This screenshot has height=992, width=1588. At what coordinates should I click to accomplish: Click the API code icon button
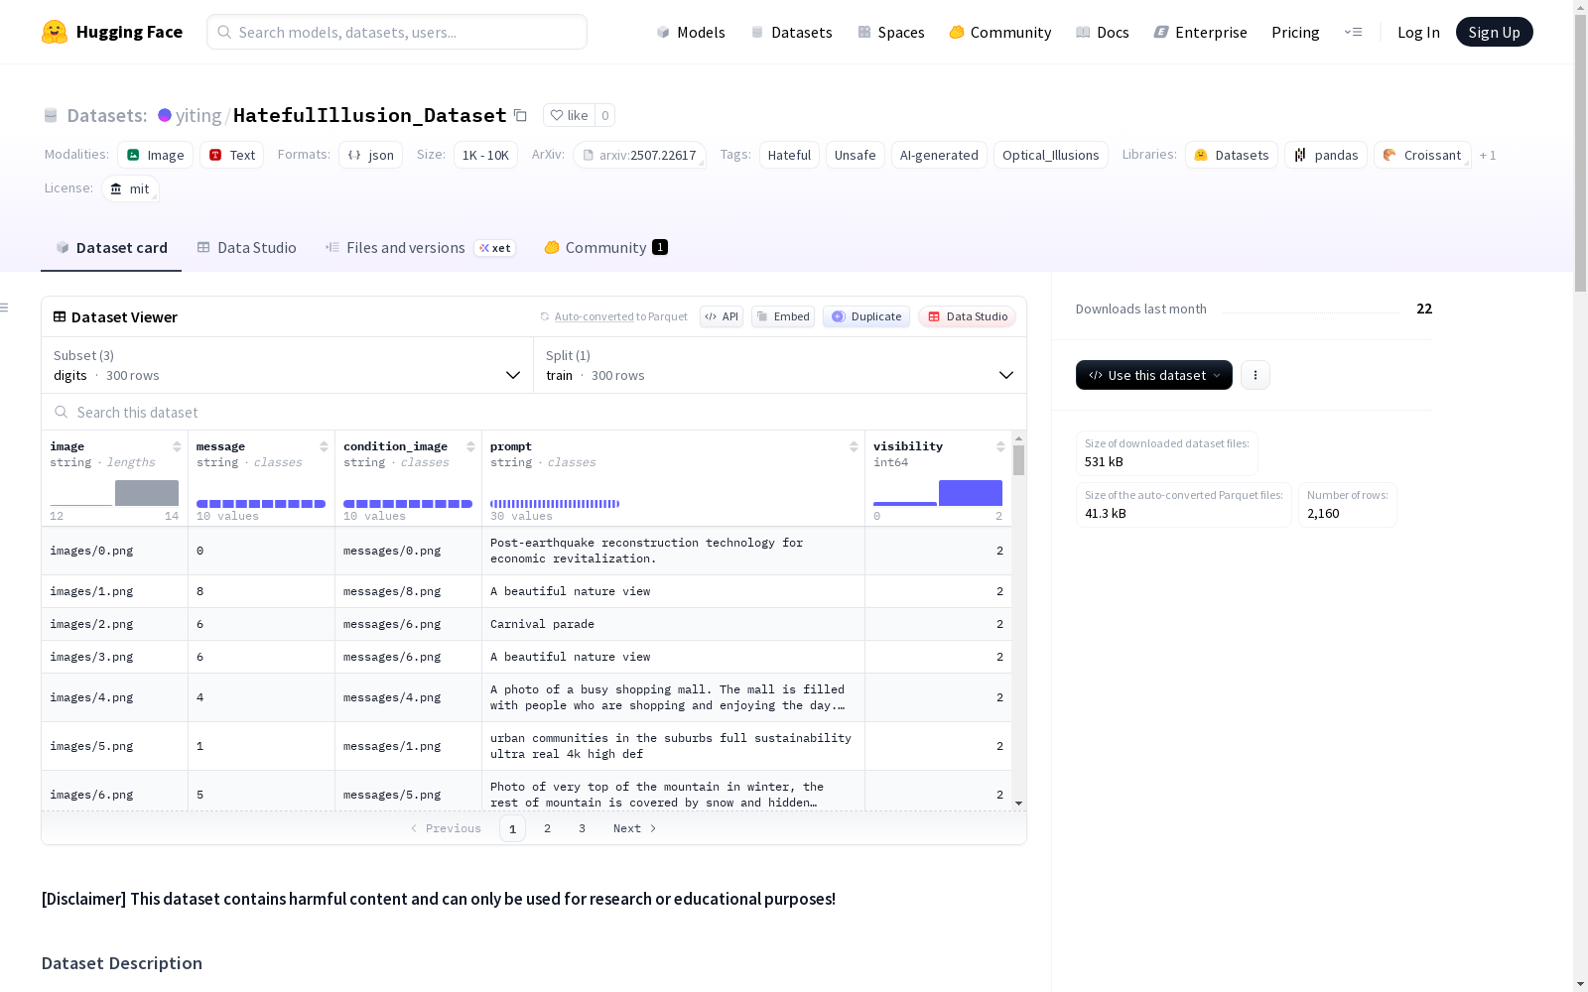pos(722,316)
